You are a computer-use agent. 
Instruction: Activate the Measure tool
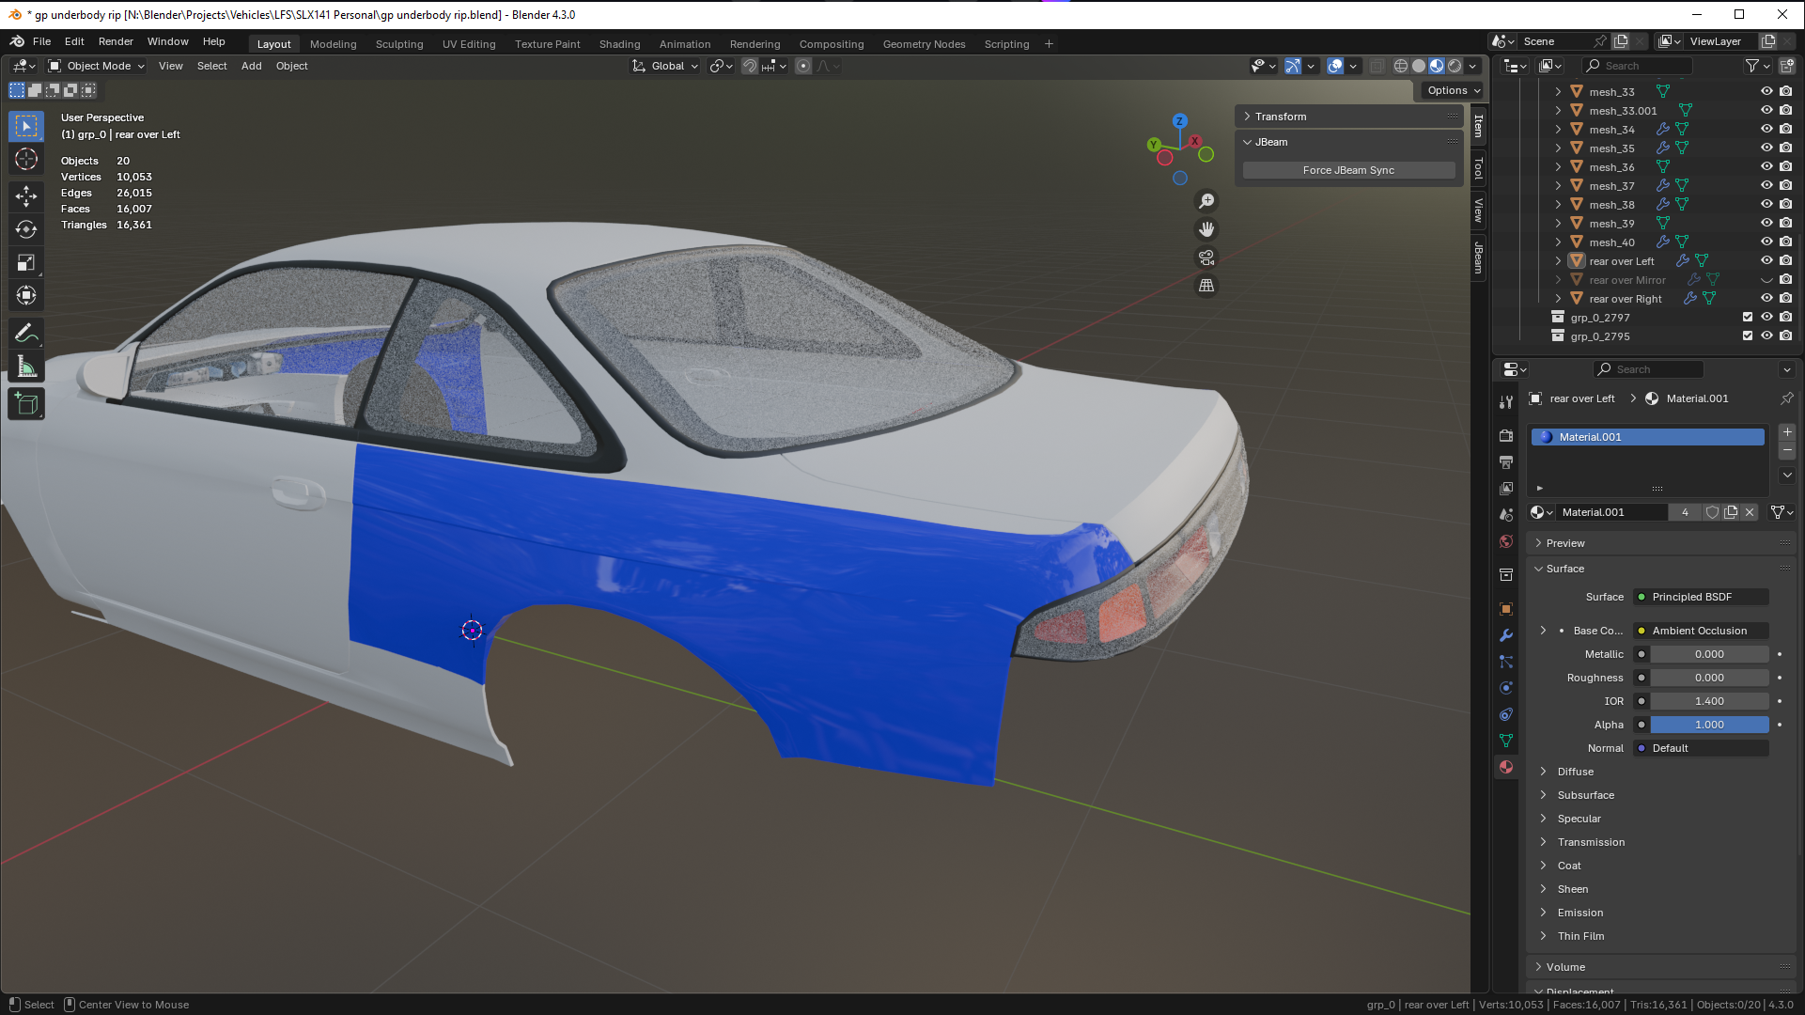coord(26,367)
